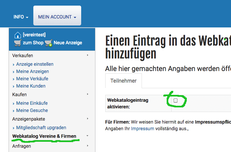231x152 pixels.
Task: Click the shopping cart icon for zum Shop
Action: tap(17, 43)
